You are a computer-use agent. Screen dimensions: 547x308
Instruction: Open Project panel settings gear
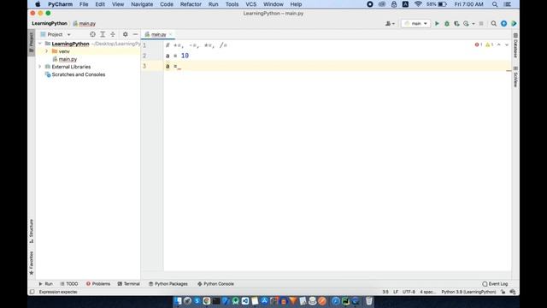coord(126,34)
